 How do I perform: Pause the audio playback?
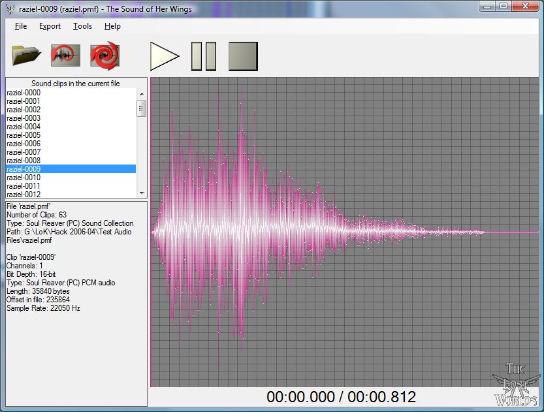coord(204,56)
